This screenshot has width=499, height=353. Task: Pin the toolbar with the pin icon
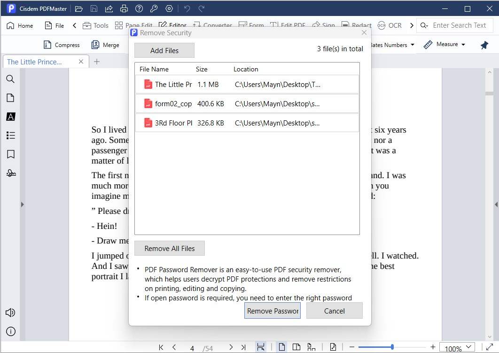click(484, 45)
